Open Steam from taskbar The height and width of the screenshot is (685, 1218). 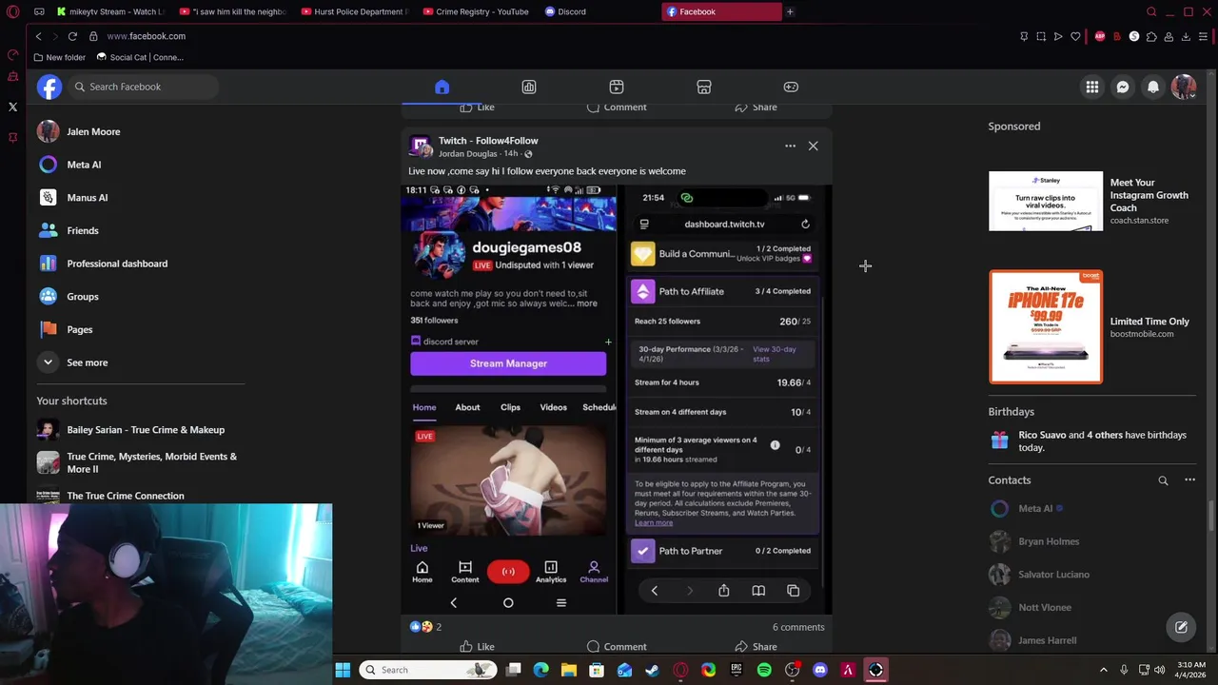652,670
